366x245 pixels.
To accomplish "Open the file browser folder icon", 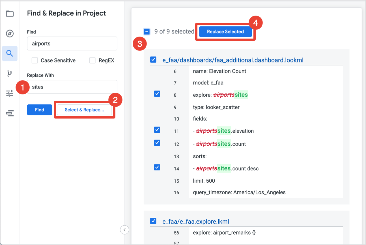I will coord(10,14).
